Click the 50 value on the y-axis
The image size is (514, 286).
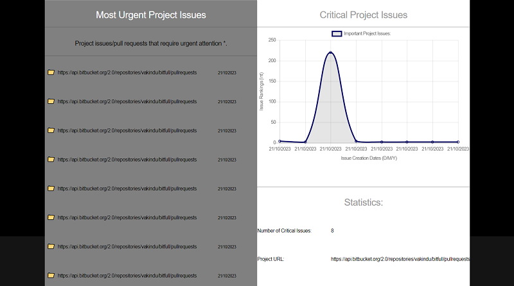(274, 122)
